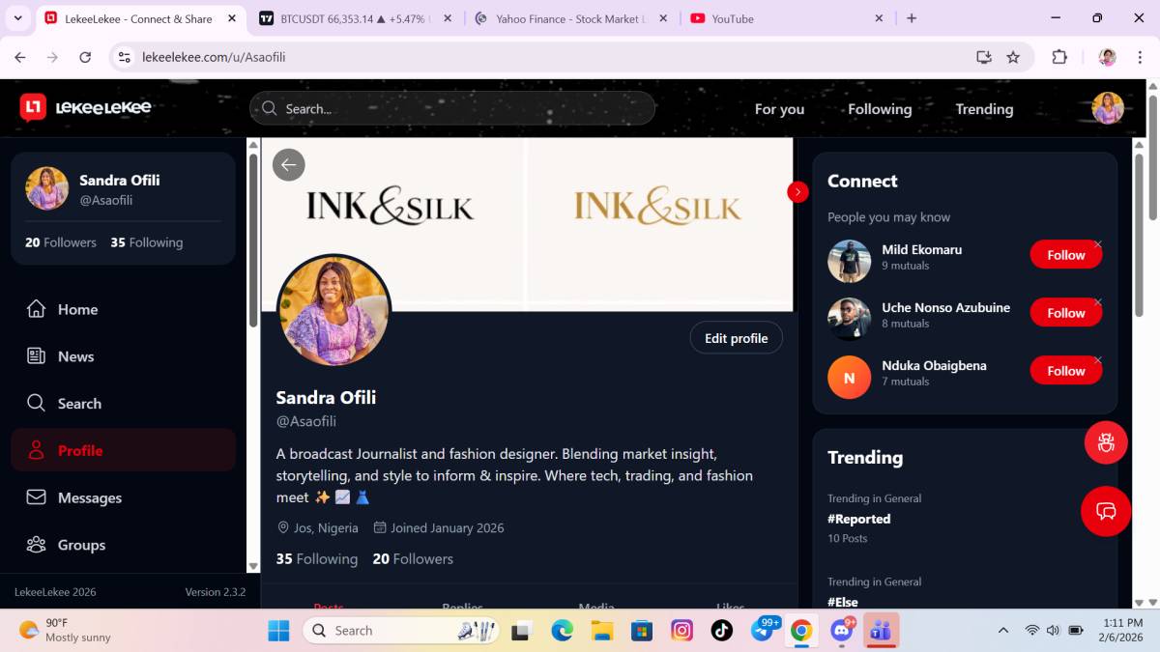The width and height of the screenshot is (1160, 652).
Task: Open the For you feed
Action: 779,109
